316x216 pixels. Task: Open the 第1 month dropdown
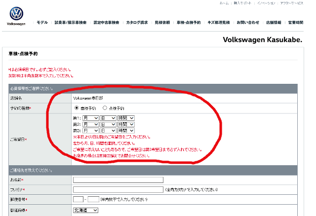pos(91,118)
